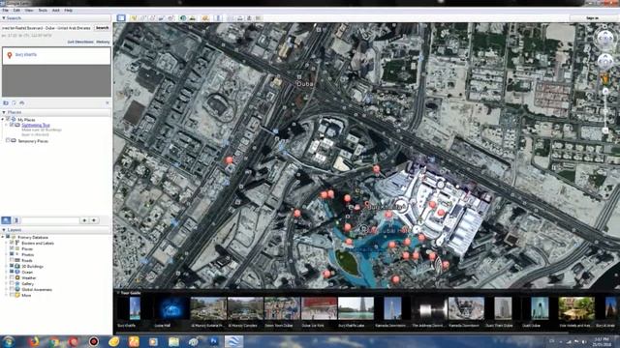Open the Tools menu
Viewport: 620px width, 348px height.
pos(43,11)
